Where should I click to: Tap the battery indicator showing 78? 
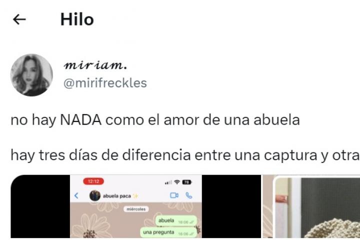[187, 182]
